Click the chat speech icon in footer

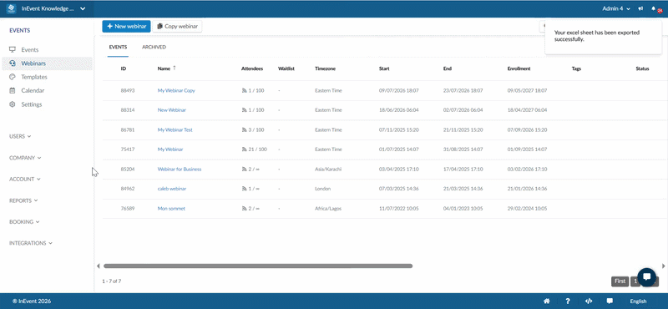[610, 301]
